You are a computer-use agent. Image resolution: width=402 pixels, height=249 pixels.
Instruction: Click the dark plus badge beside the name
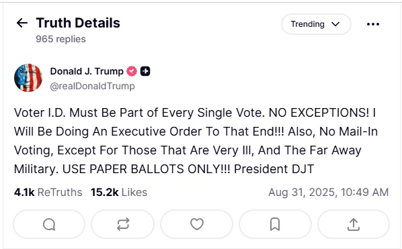pos(145,71)
